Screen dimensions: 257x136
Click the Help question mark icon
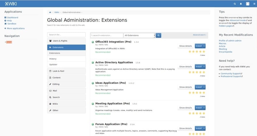[5, 21]
